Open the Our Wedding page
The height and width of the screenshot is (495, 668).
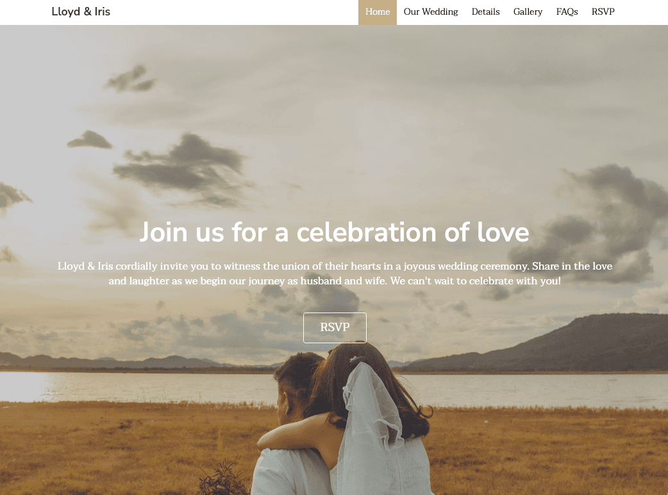(x=431, y=12)
